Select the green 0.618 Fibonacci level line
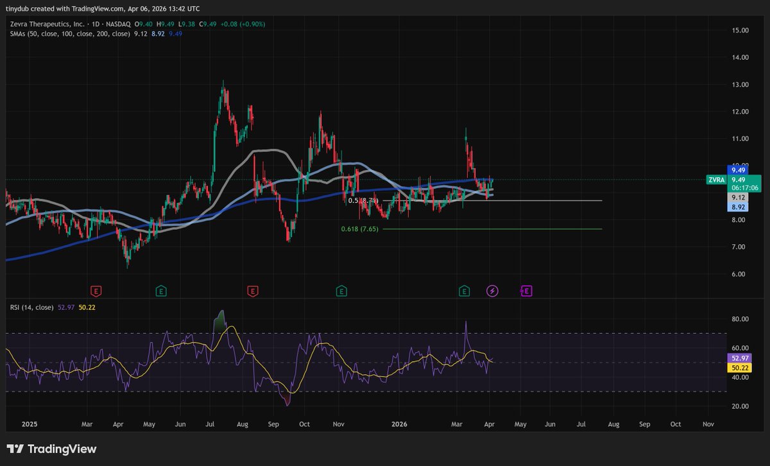Viewport: 770px width, 466px height. 492,229
